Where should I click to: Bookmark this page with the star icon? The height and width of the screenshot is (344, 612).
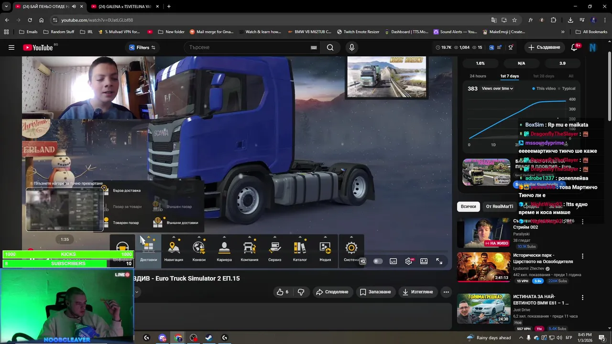[x=514, y=20]
